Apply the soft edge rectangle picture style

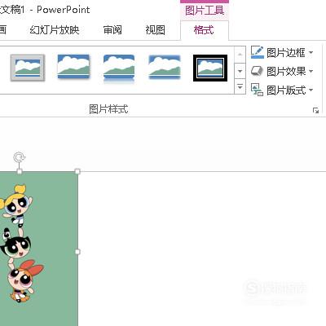click(x=165, y=68)
